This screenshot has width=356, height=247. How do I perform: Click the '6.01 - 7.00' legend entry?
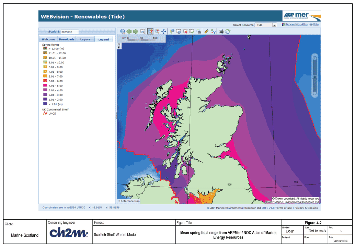(x=53, y=77)
